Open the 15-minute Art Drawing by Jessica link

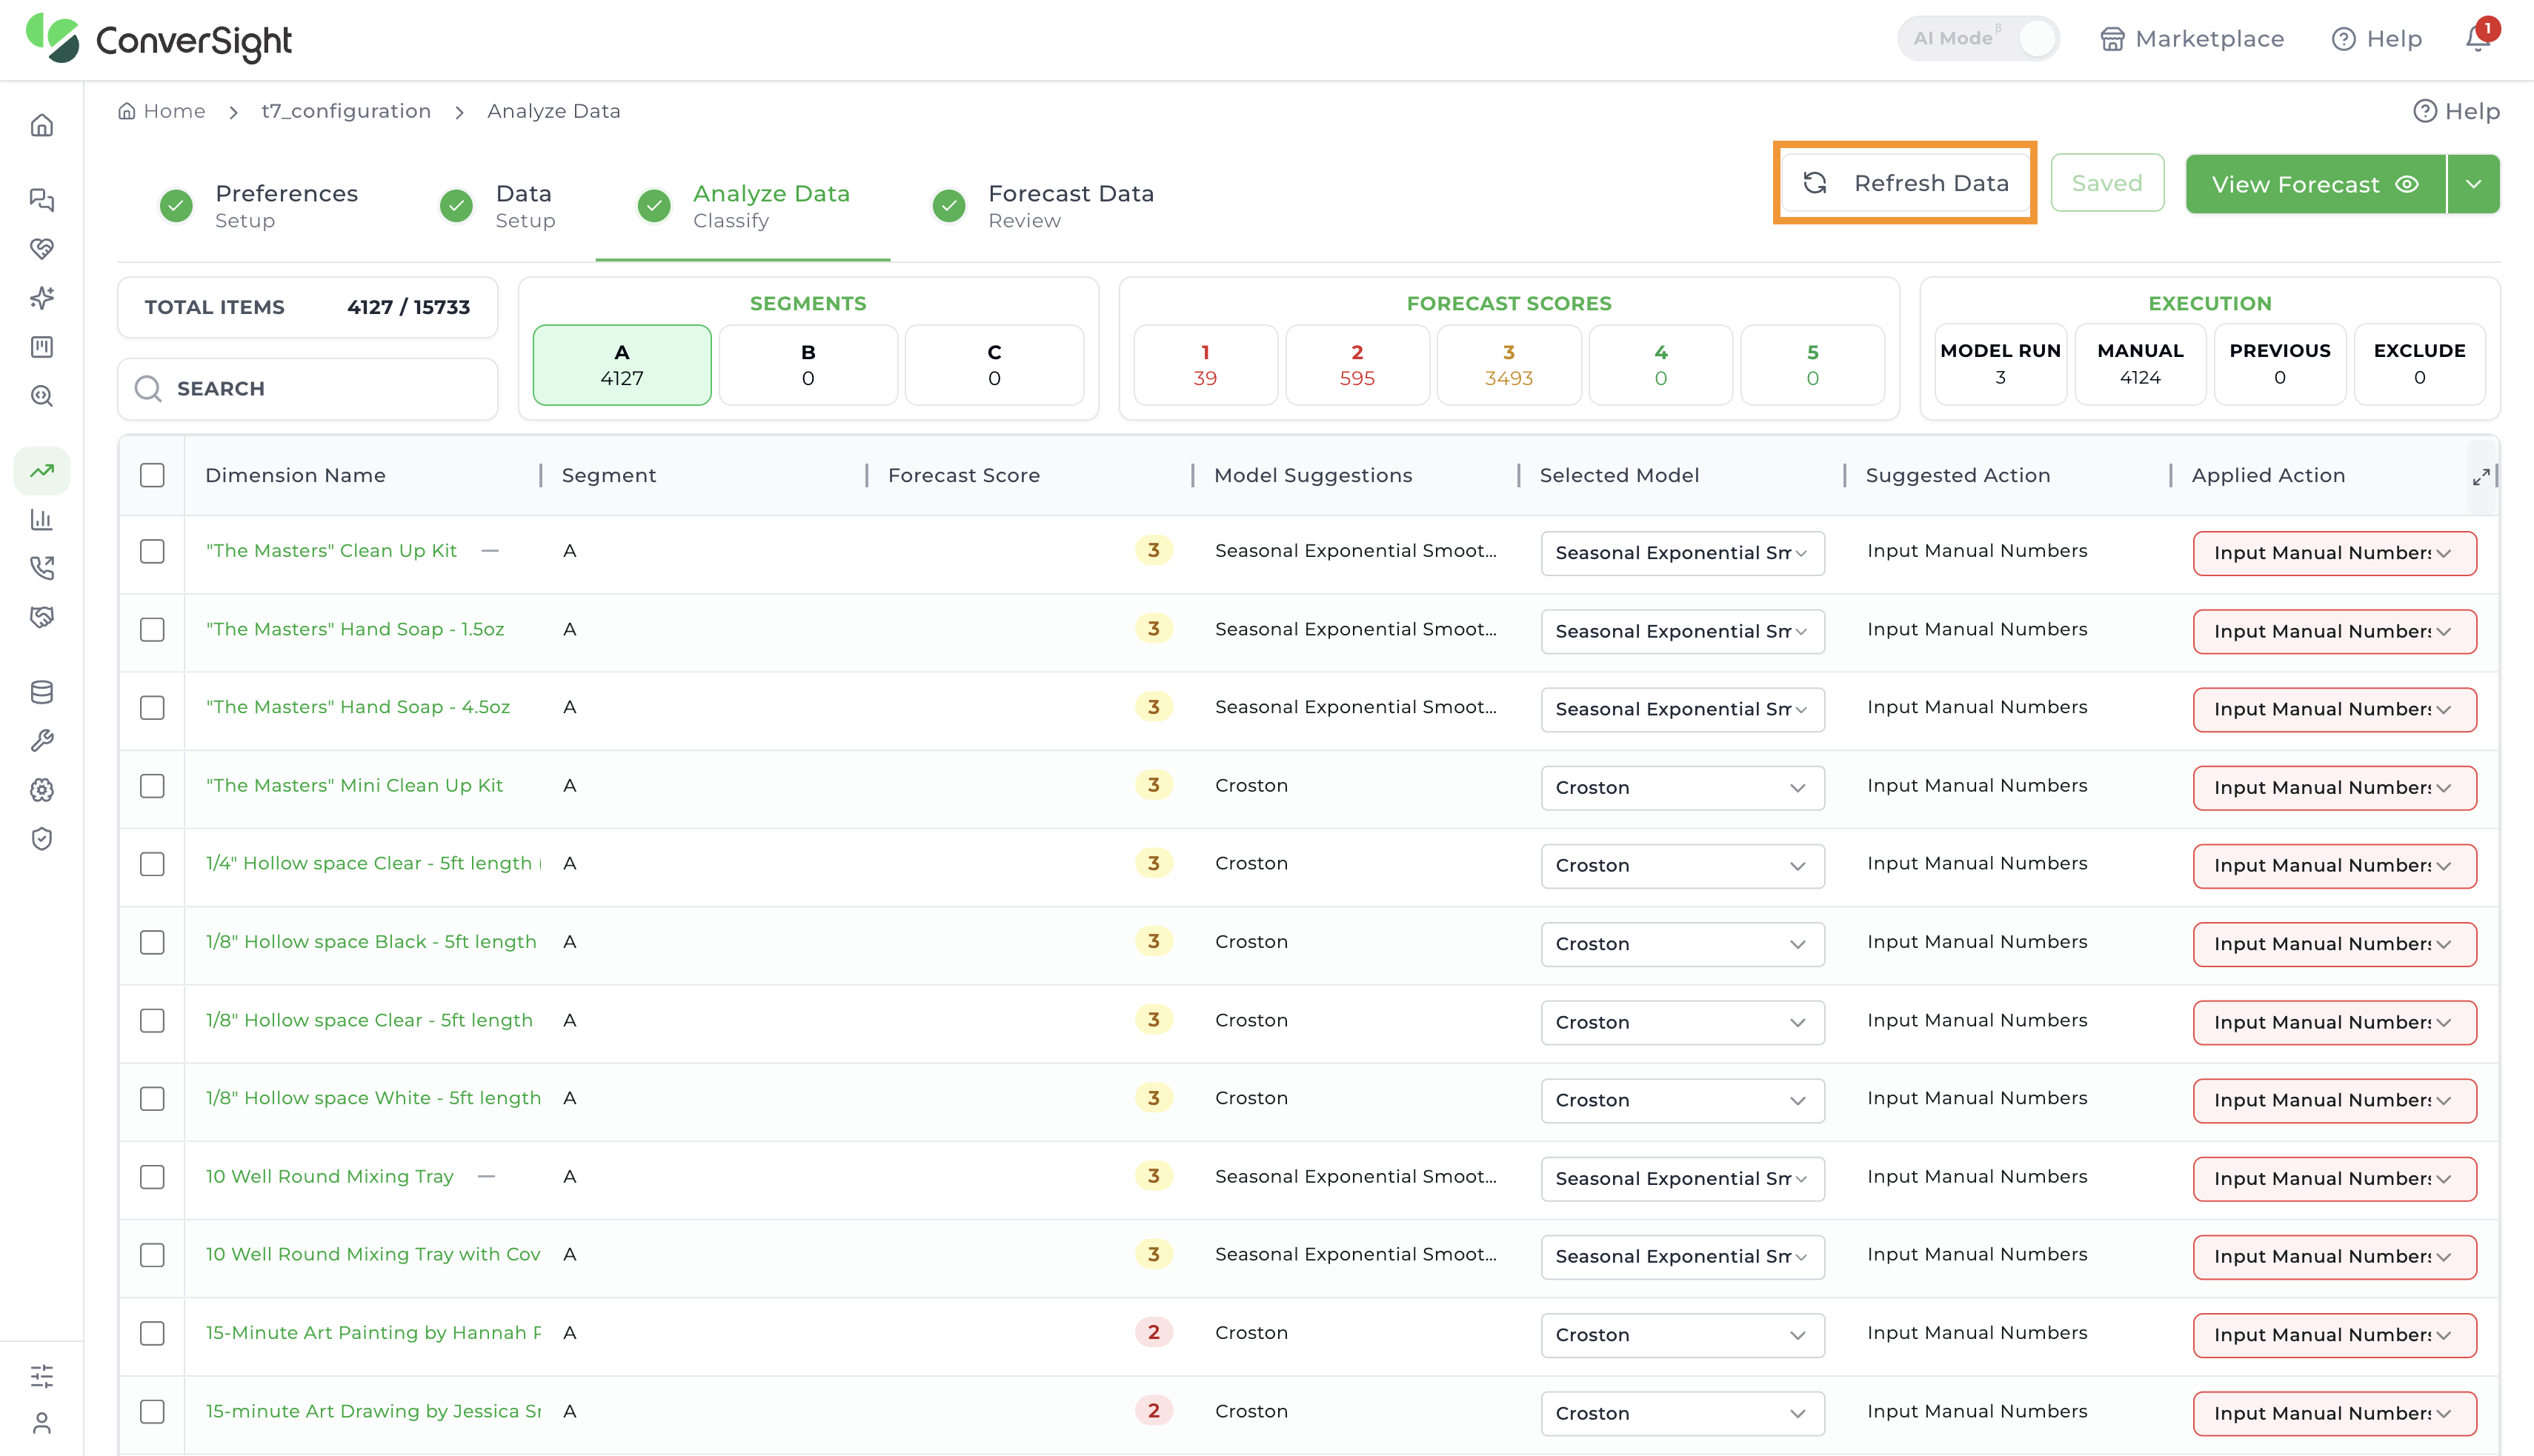[373, 1412]
